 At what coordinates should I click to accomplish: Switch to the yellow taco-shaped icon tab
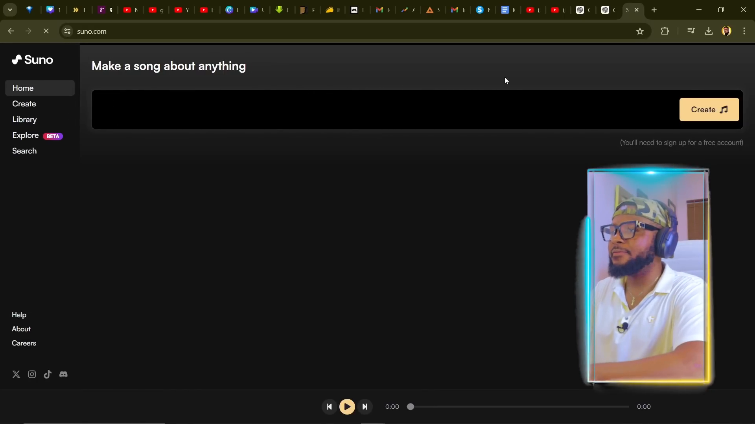tap(333, 10)
